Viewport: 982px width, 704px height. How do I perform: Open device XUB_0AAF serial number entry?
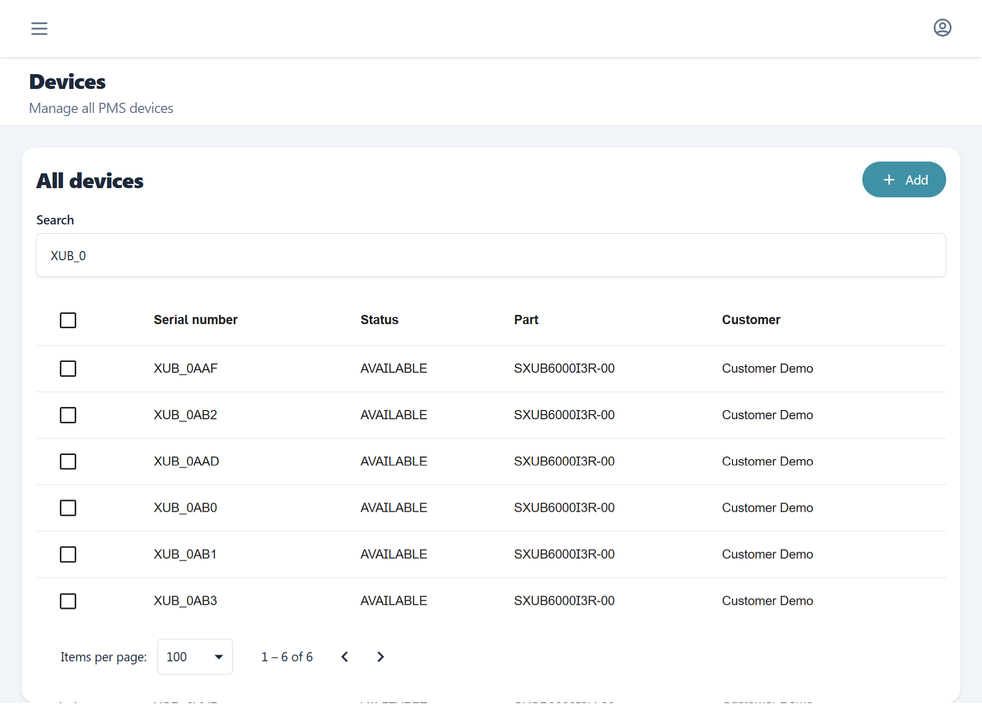pos(186,369)
